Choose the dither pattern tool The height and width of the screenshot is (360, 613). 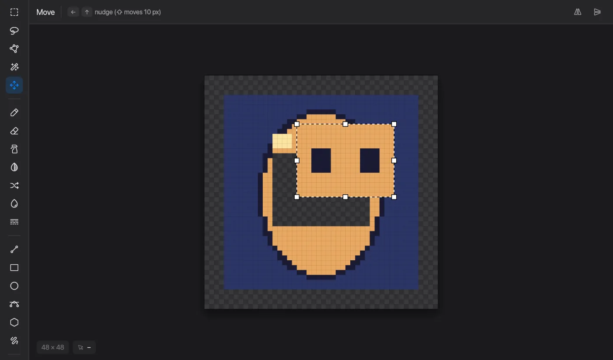pos(14,222)
